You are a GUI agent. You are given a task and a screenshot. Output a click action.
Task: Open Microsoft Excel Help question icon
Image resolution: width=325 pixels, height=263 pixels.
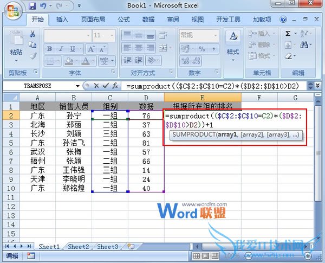click(x=283, y=20)
